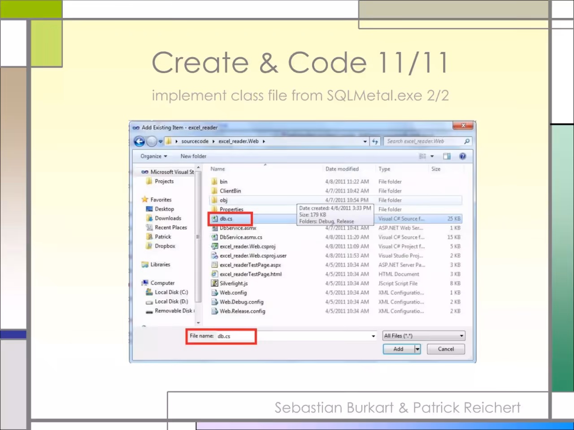Click the Cancel button
Screen dimensions: 574x430
[x=446, y=349]
